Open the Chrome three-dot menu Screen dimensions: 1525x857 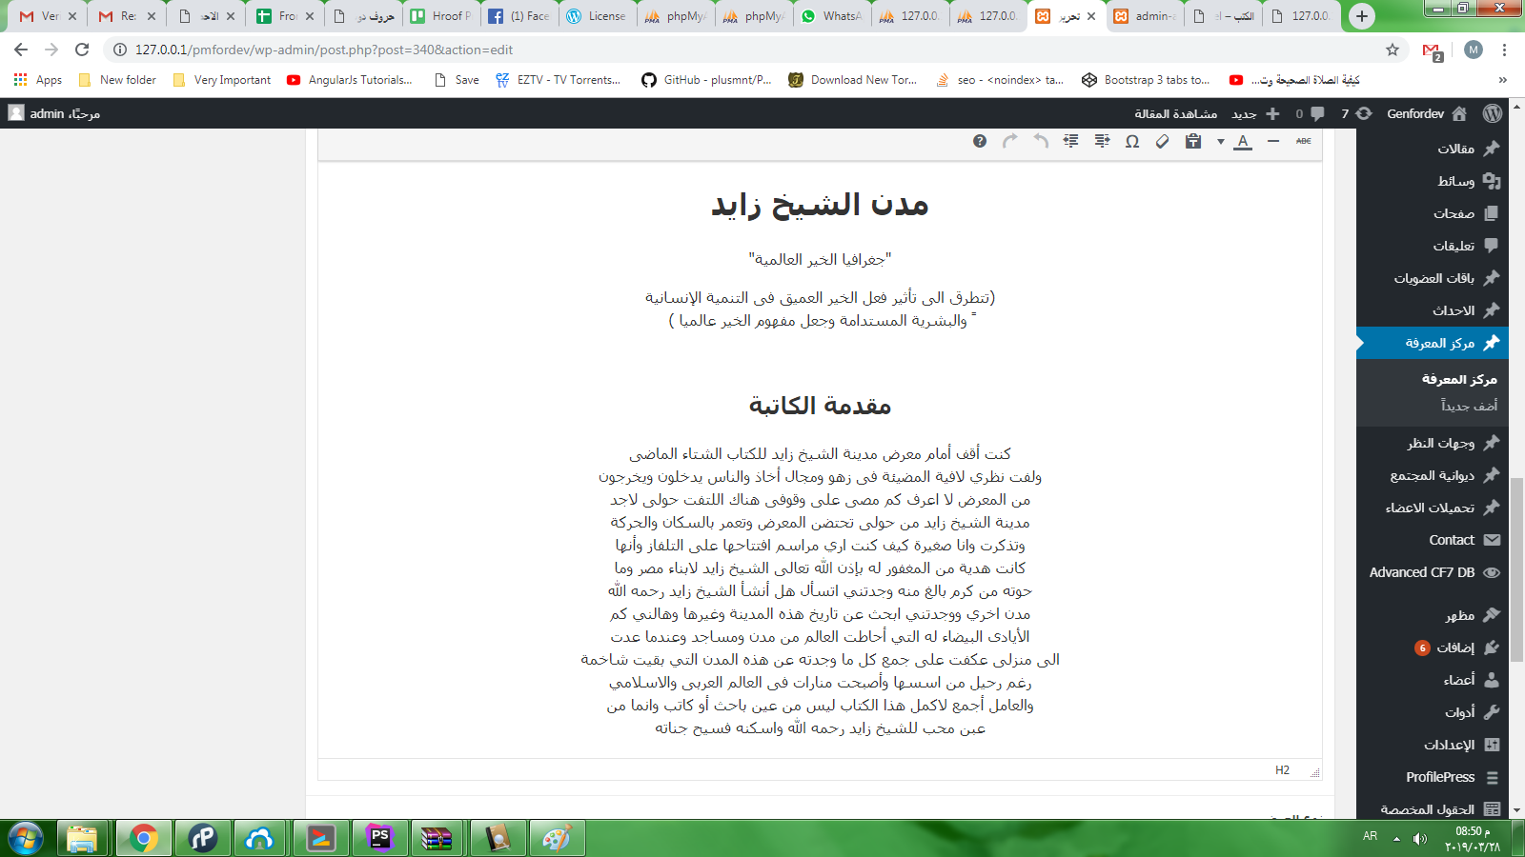(1504, 50)
